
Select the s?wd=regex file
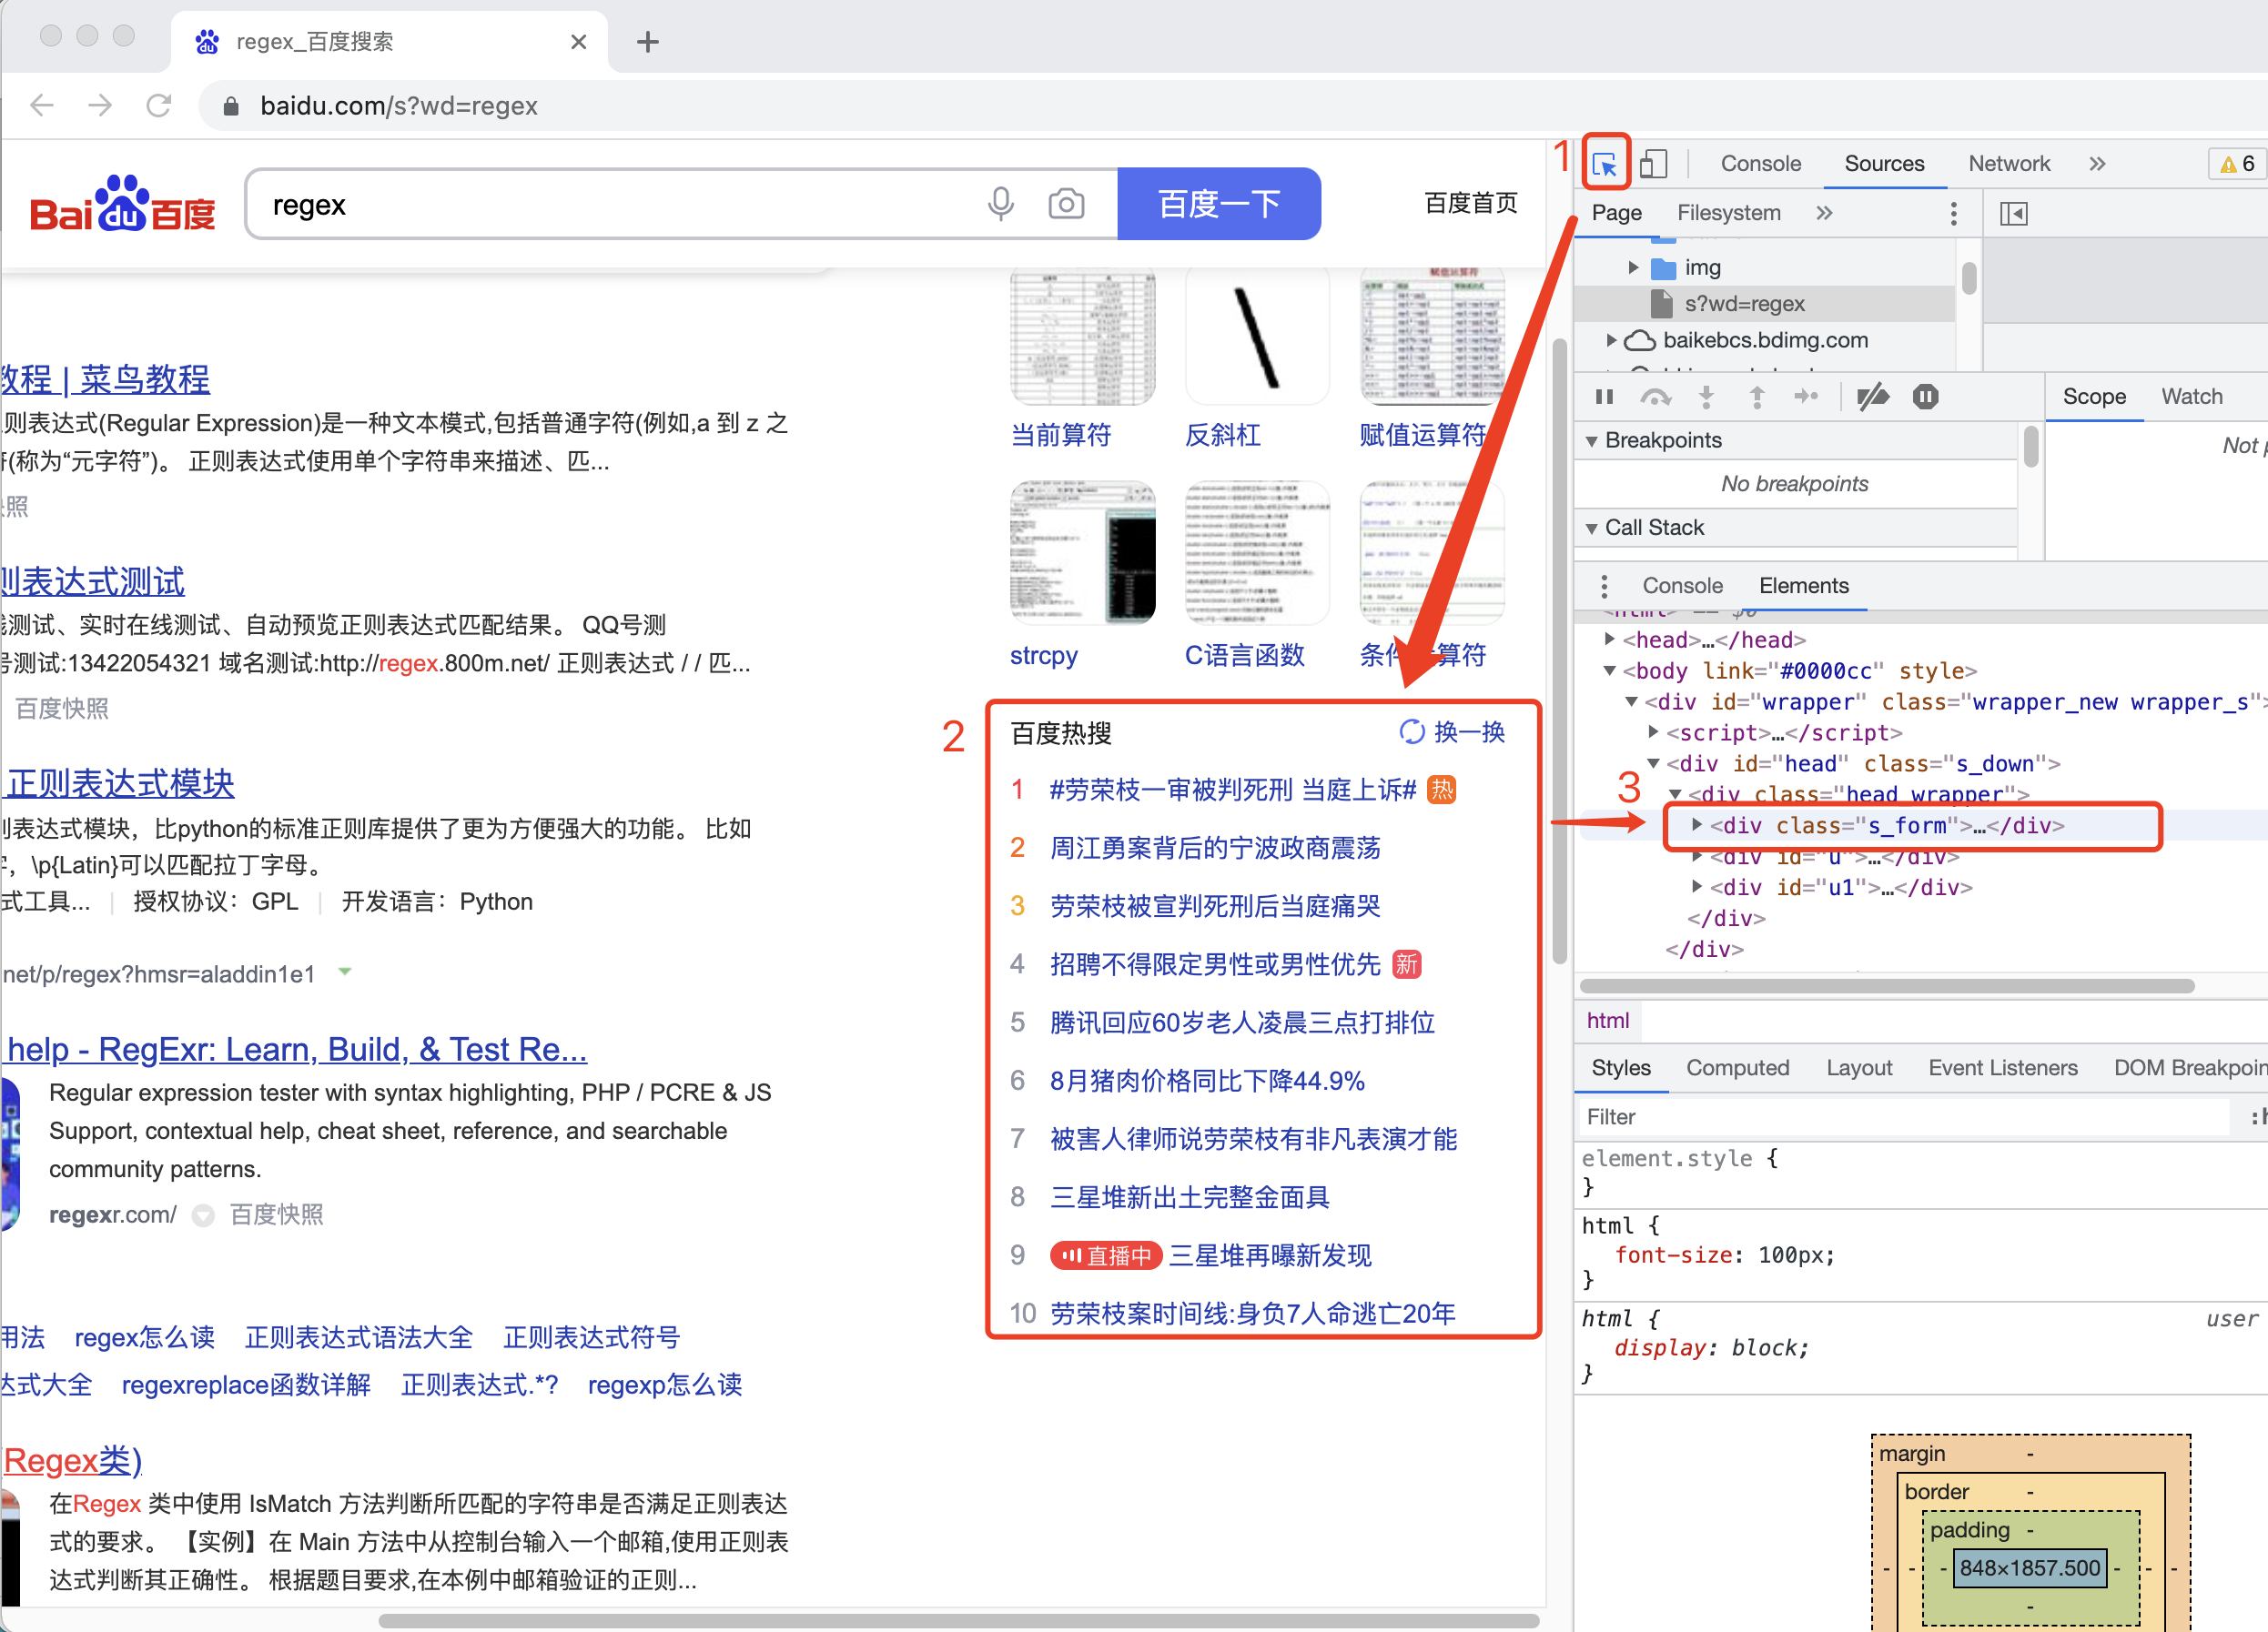click(1744, 304)
